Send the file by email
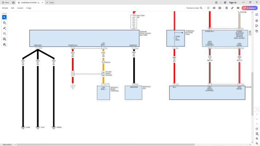 pos(238,8)
